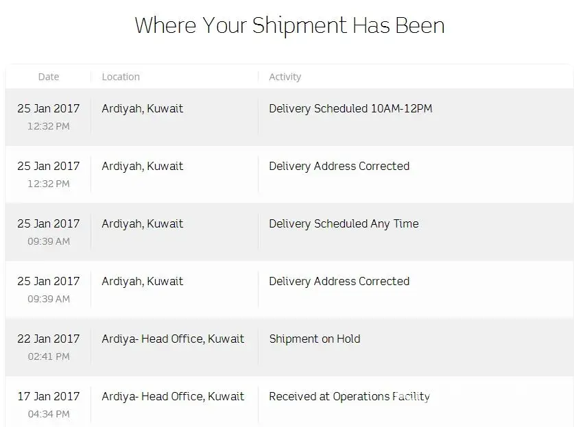Select the "22 Jan 2017" date
Image resolution: width=574 pixels, height=427 pixels.
tap(49, 339)
